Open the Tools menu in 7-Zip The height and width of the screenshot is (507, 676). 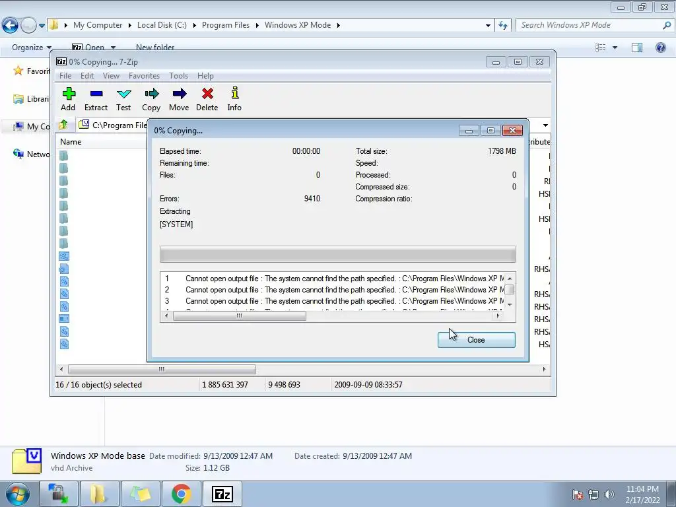point(178,76)
